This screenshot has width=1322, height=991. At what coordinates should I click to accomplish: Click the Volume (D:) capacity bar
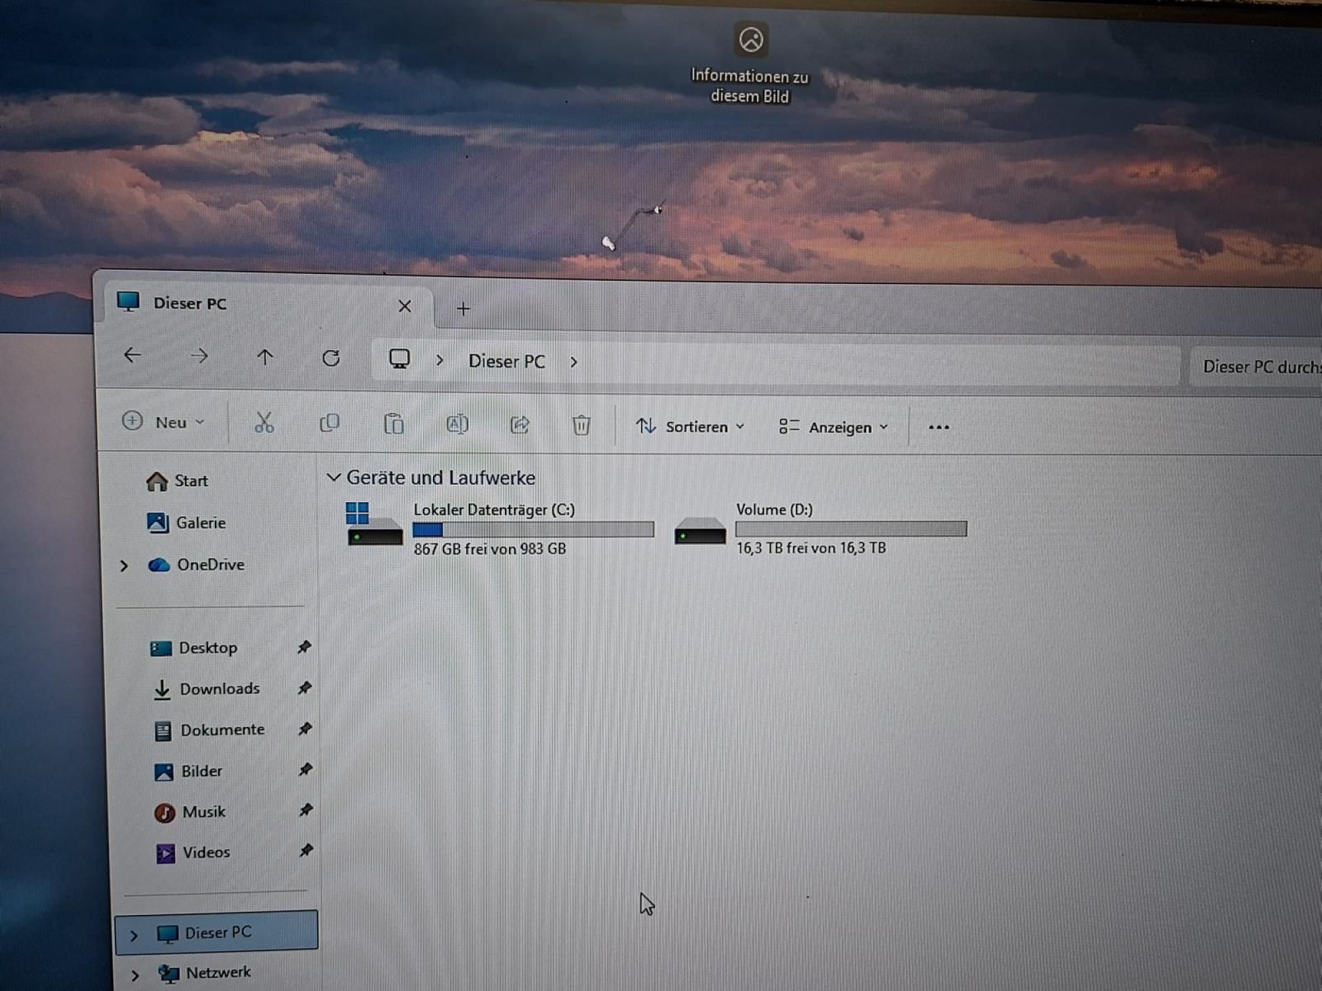851,529
